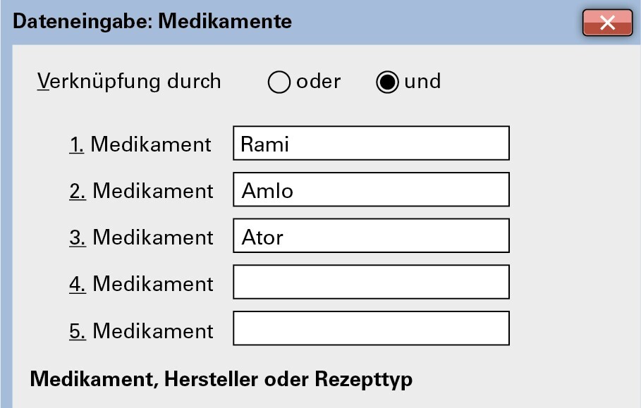The width and height of the screenshot is (641, 408).
Task: Click the 'oder' label text
Action: (x=318, y=82)
